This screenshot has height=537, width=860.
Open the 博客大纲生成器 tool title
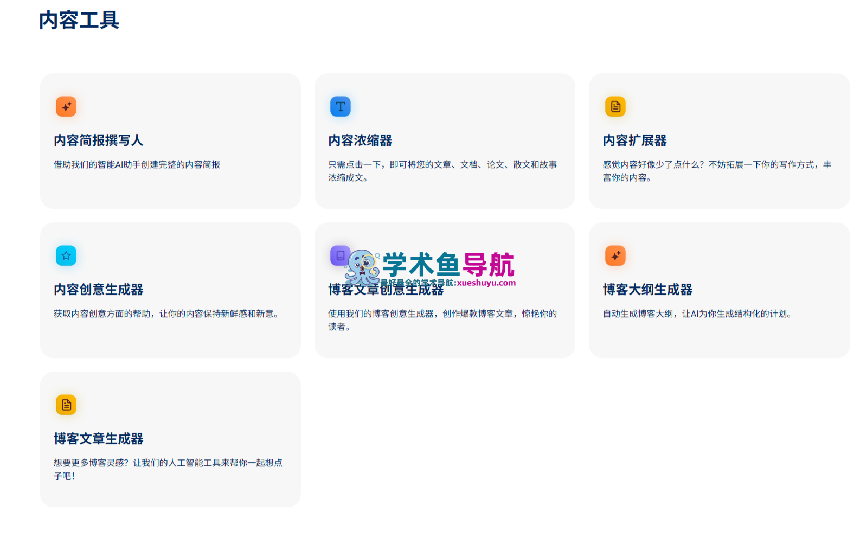tap(647, 290)
